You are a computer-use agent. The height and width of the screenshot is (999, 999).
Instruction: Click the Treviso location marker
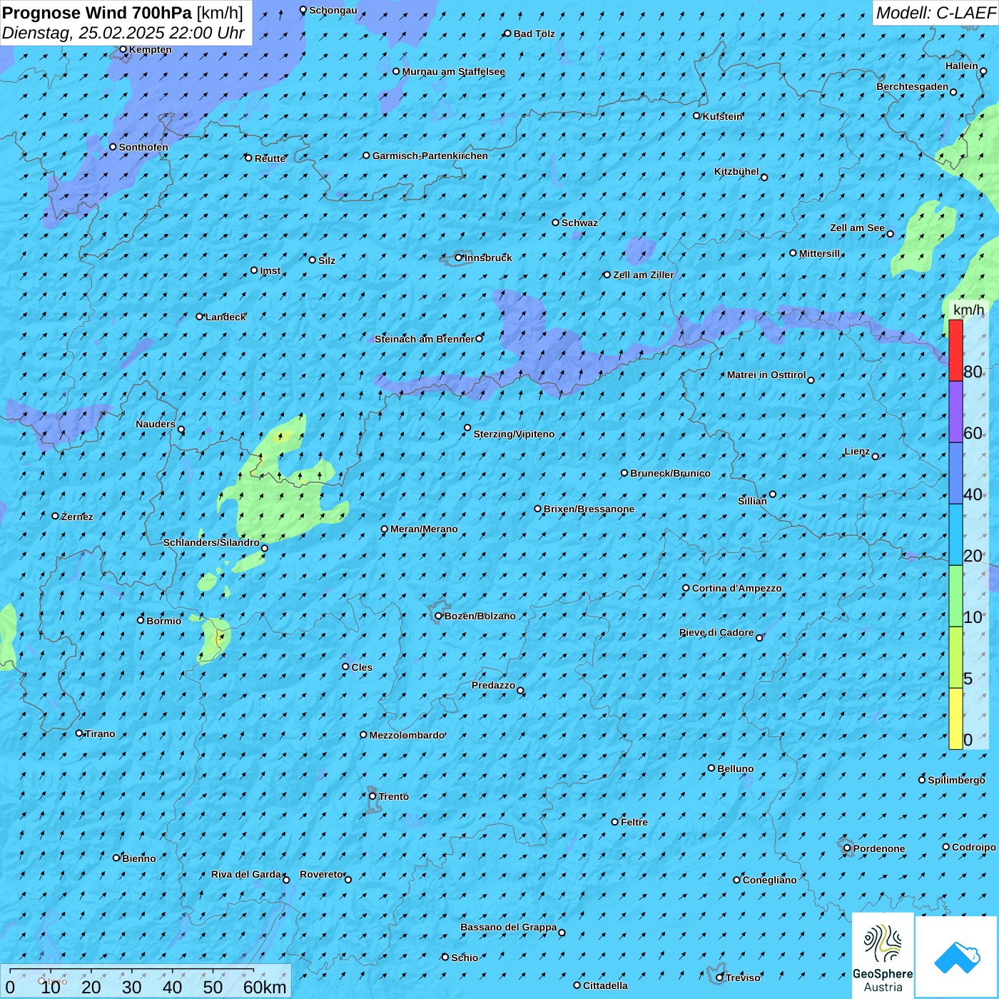point(720,978)
